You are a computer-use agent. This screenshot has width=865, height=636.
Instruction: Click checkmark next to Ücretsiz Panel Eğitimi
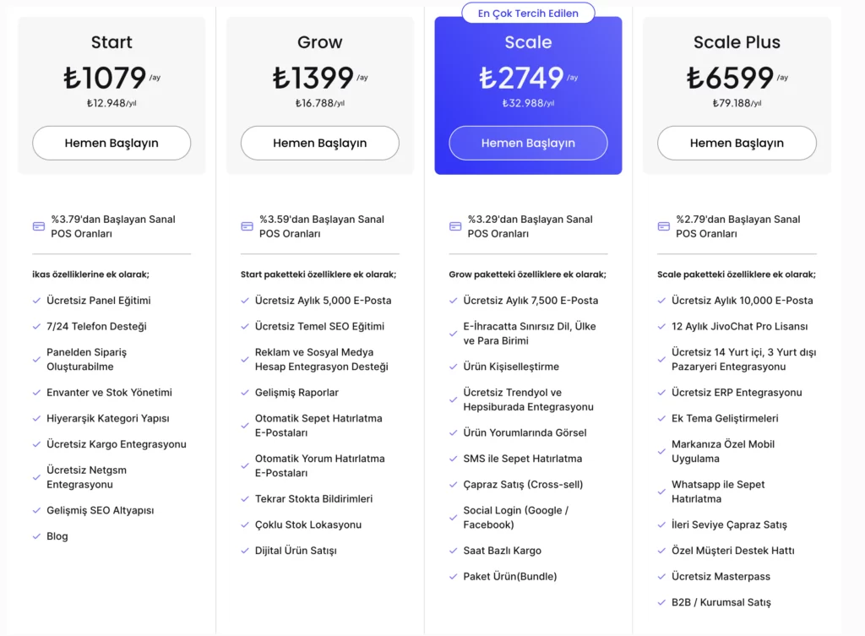(x=36, y=301)
